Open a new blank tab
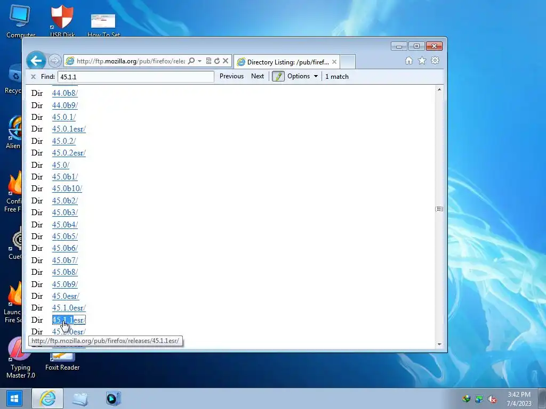Screen dimensions: 546x409 pos(348,62)
